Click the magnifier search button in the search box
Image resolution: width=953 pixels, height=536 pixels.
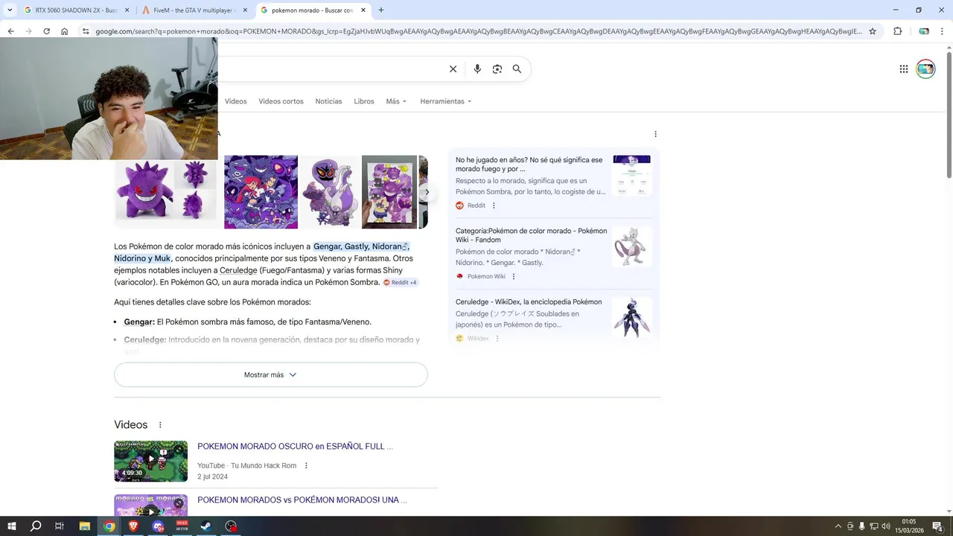point(517,69)
